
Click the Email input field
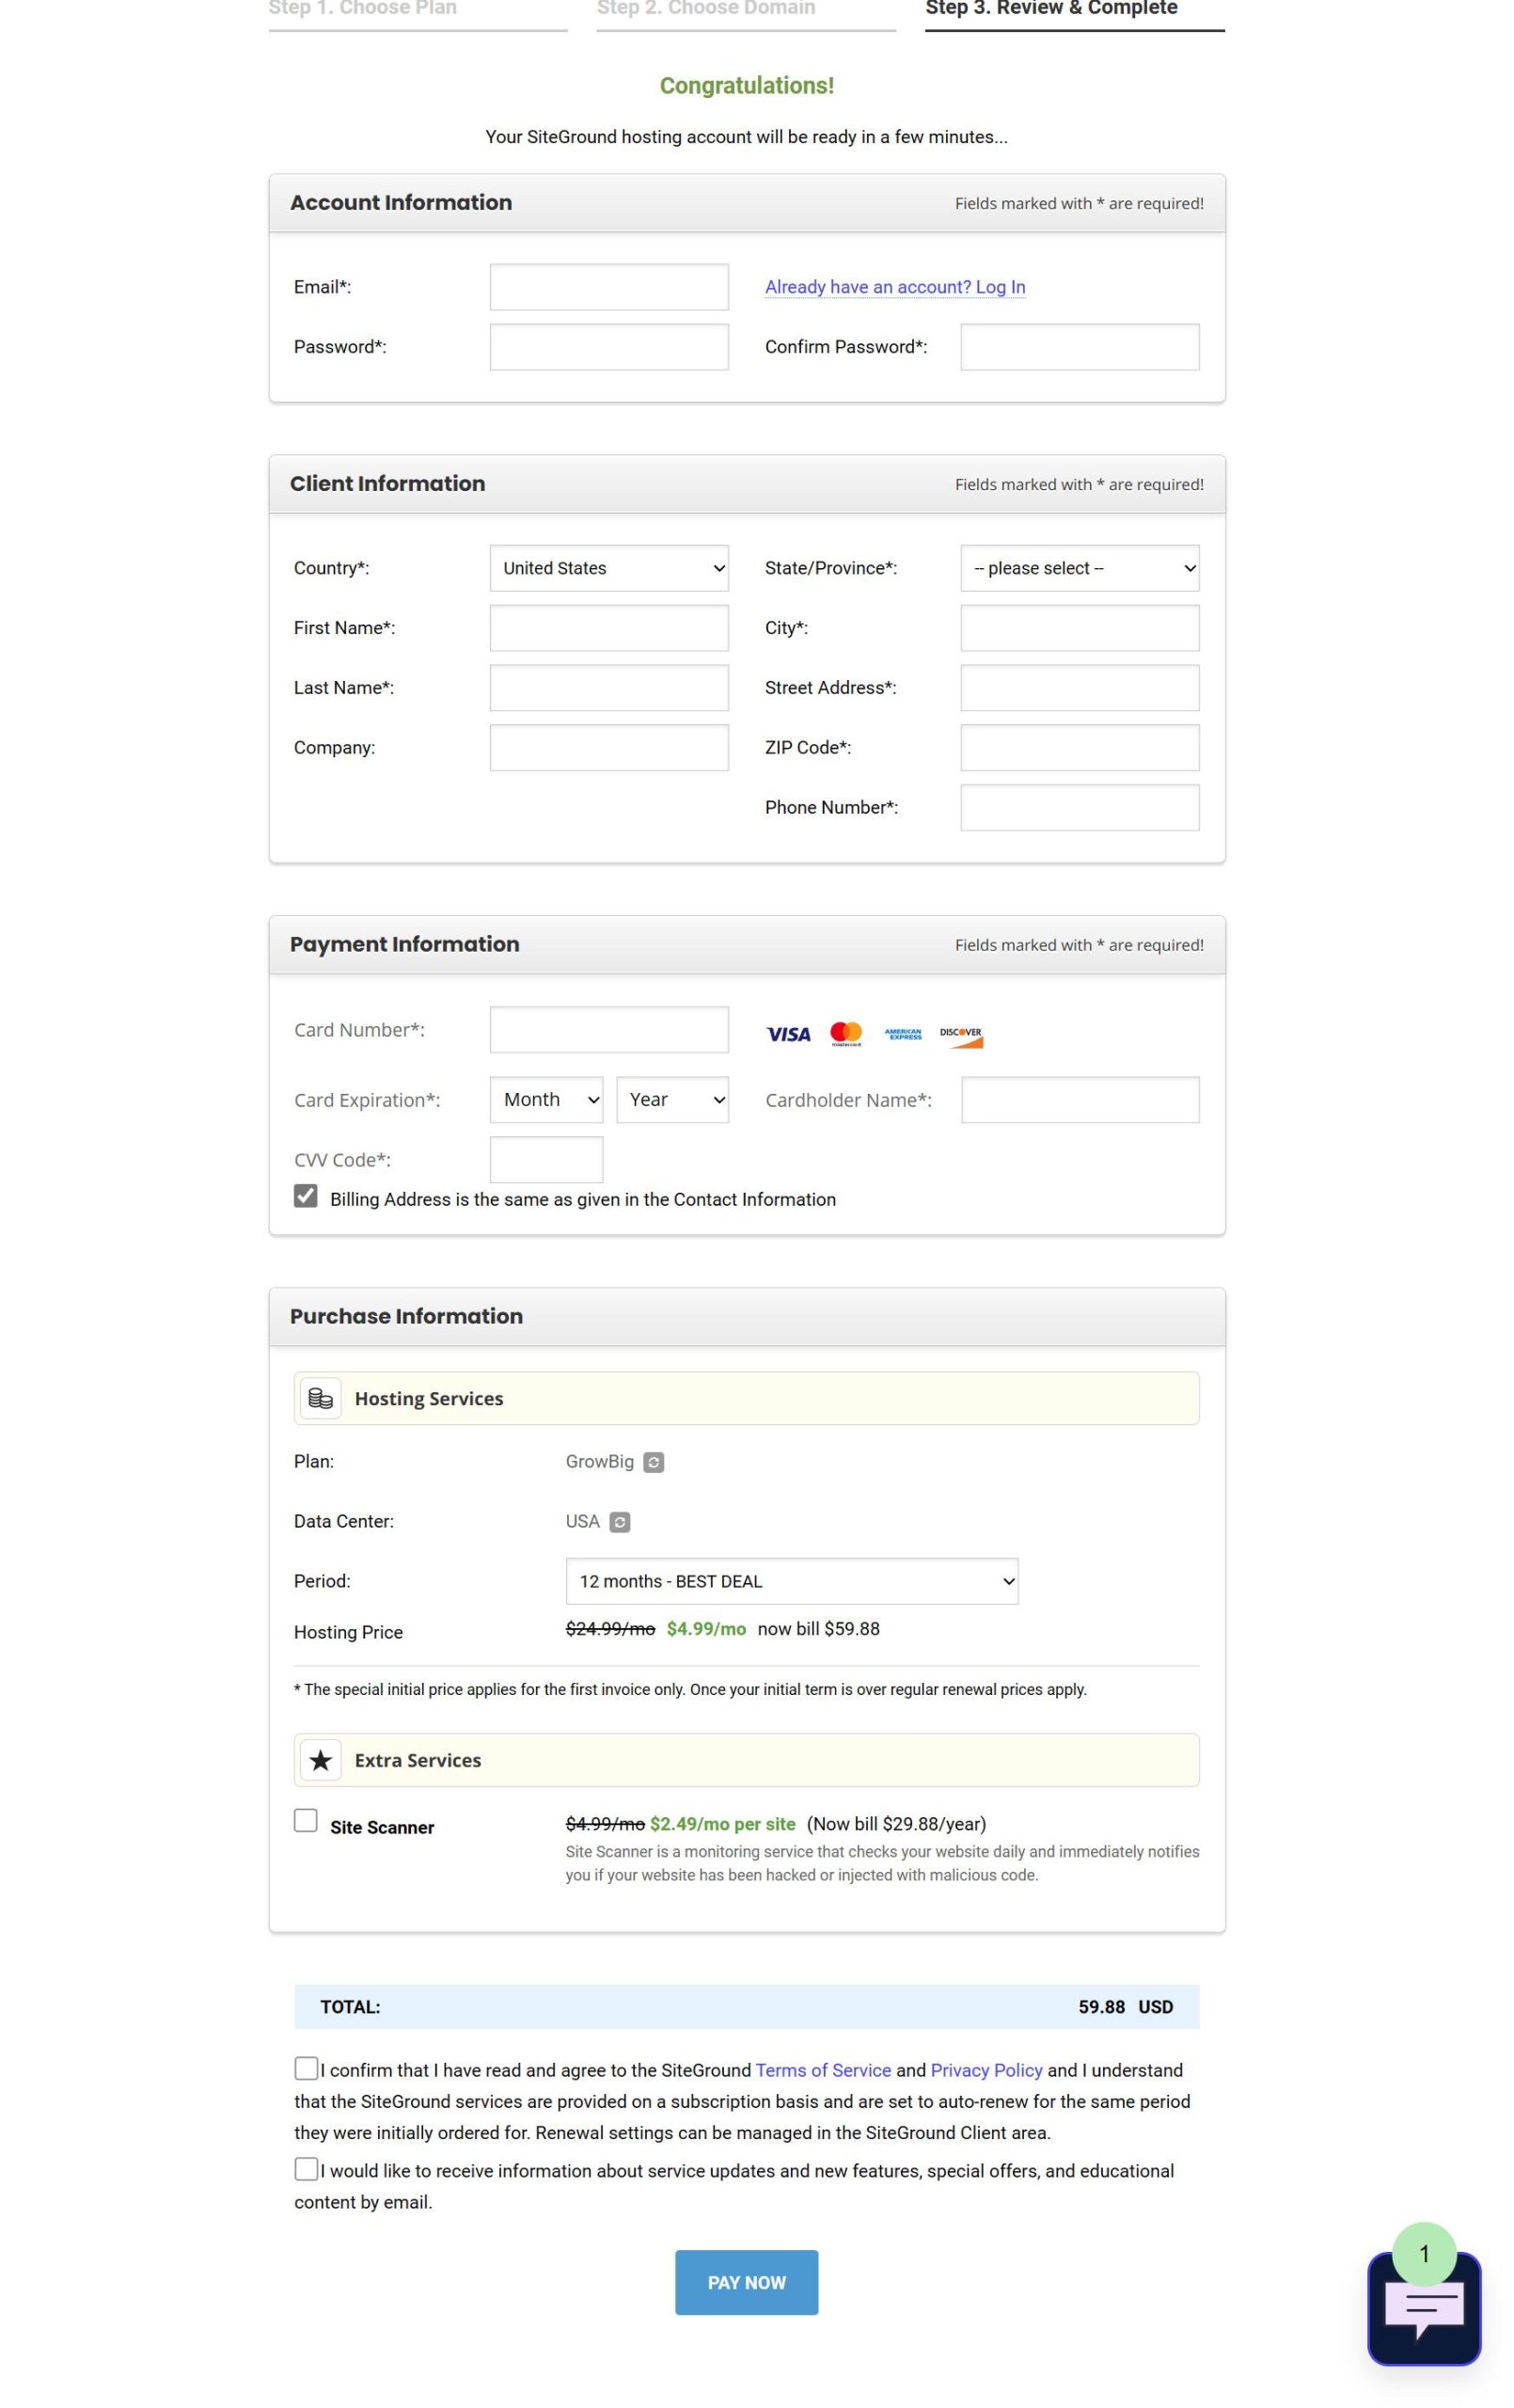coord(609,287)
